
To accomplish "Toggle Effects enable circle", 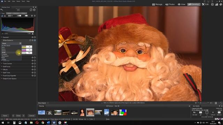I will (x=35, y=69).
